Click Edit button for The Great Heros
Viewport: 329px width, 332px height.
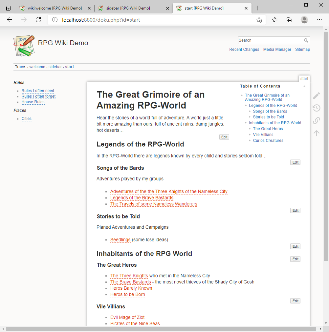295,301
